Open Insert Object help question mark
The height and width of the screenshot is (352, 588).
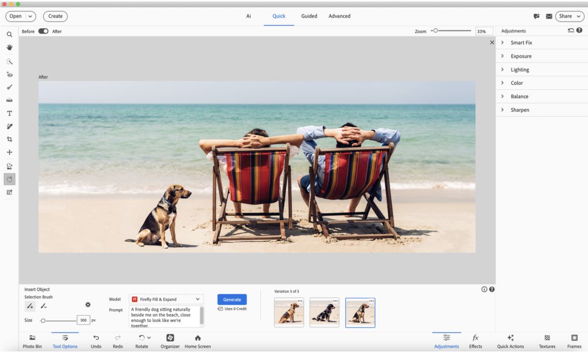click(x=492, y=289)
